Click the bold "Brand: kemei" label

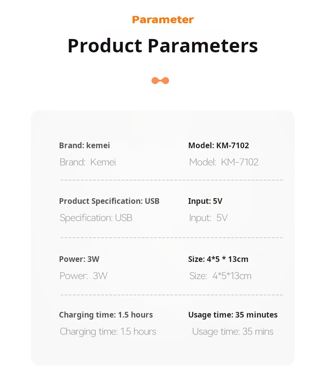pyautogui.click(x=85, y=145)
